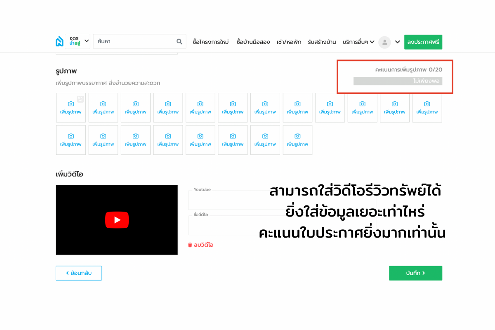The height and width of the screenshot is (330, 495).
Task: Click the ไม่เพียงพอ photo score progress bar
Action: pos(398,81)
